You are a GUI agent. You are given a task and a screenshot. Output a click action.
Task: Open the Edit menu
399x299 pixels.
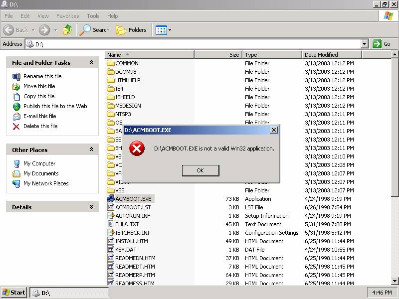tap(25, 16)
